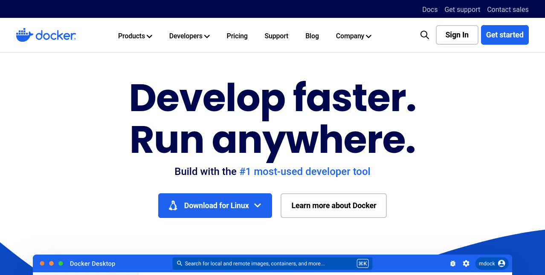
Task: Click the red dot in Docker Desktop
Action: coord(42,264)
